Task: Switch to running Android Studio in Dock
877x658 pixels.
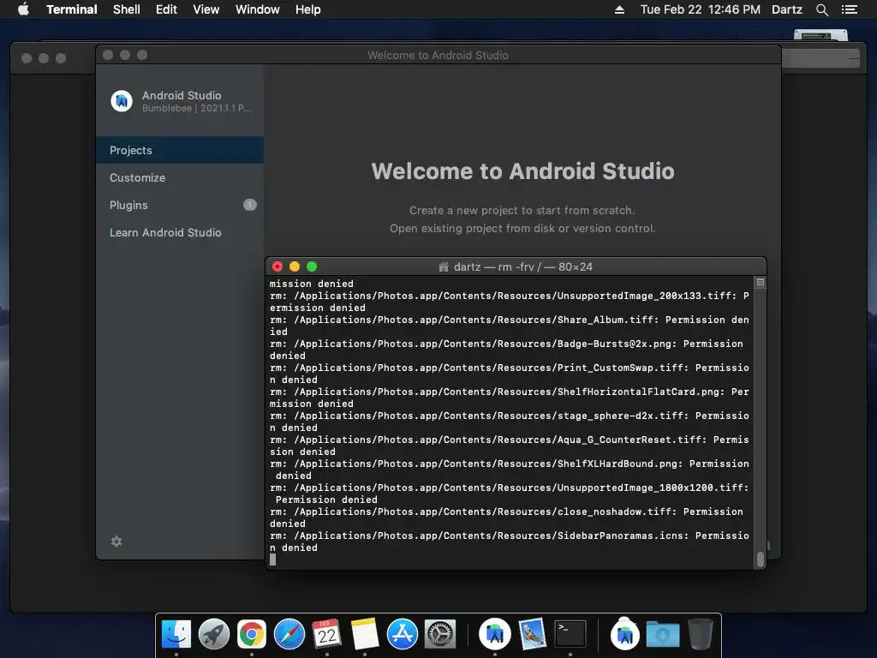Action: click(494, 635)
